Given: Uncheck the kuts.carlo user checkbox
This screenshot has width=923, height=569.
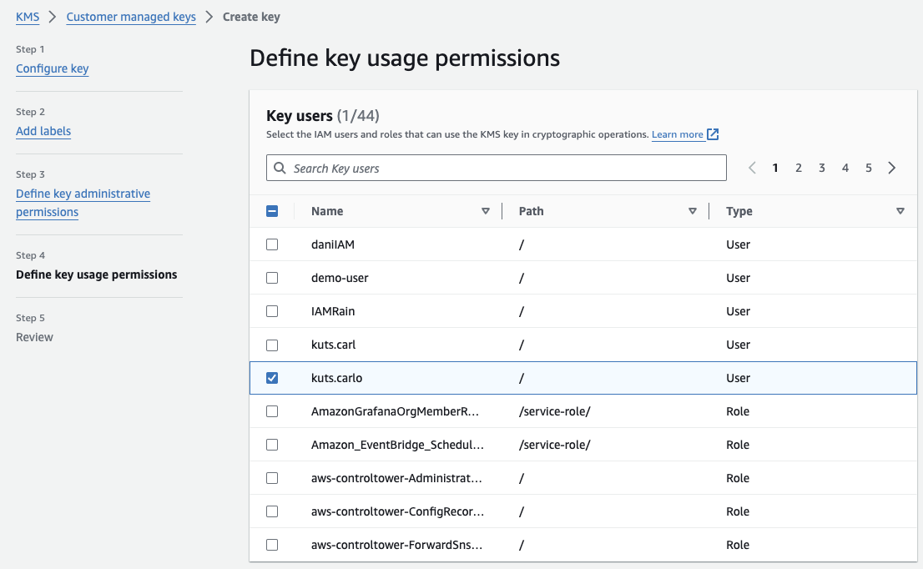Looking at the screenshot, I should coord(272,378).
